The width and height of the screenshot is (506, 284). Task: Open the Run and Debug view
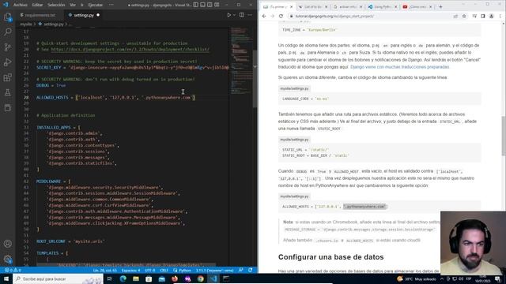7,62
